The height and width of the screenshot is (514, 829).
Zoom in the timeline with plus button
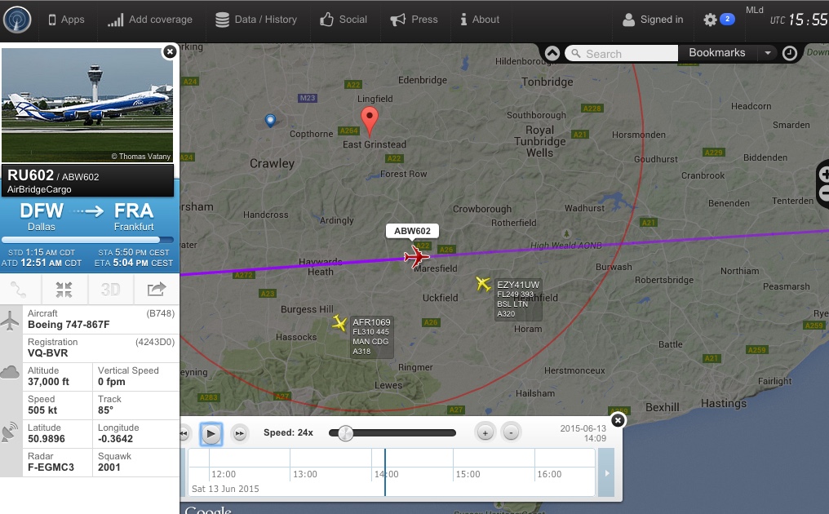click(485, 432)
